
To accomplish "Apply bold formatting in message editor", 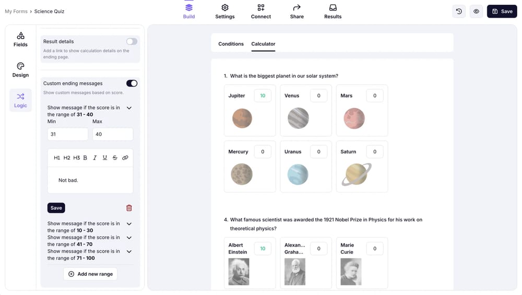I will (x=85, y=158).
